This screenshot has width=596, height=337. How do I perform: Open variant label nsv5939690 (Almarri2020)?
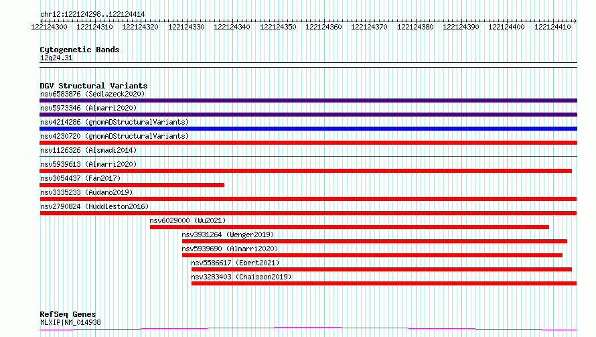pos(230,249)
